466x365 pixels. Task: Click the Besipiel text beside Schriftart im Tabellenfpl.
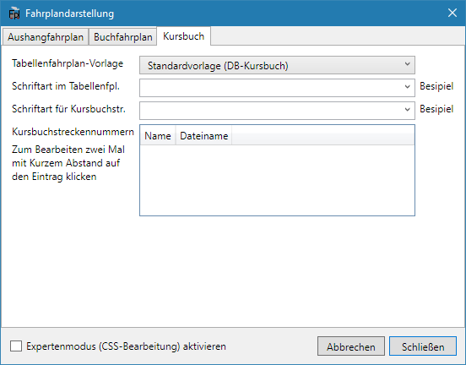[436, 86]
